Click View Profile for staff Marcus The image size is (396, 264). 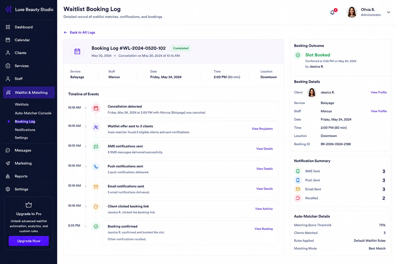tap(378, 111)
